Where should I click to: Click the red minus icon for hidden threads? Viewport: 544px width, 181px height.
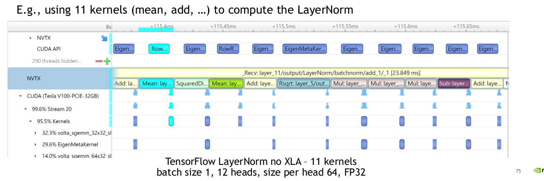click(x=99, y=61)
